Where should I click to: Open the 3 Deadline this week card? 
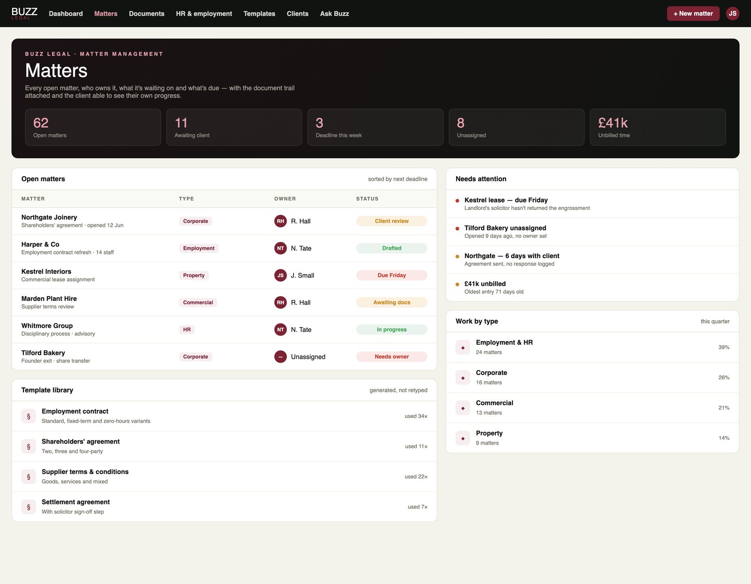[375, 127]
